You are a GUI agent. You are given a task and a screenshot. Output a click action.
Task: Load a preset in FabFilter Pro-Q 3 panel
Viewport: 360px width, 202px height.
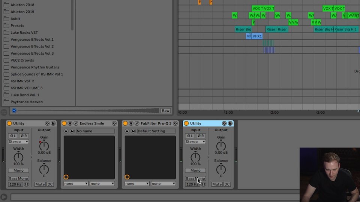[x=127, y=131]
